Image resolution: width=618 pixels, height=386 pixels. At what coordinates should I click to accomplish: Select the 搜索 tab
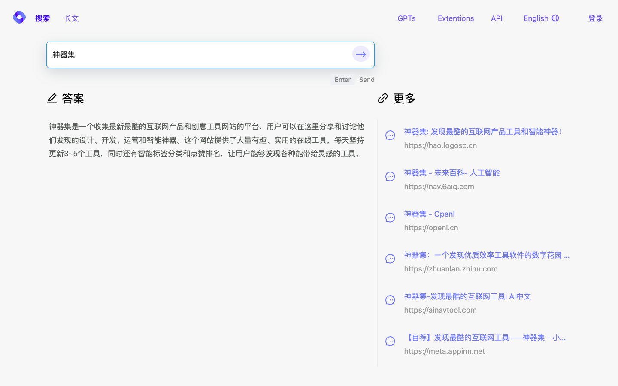click(42, 18)
